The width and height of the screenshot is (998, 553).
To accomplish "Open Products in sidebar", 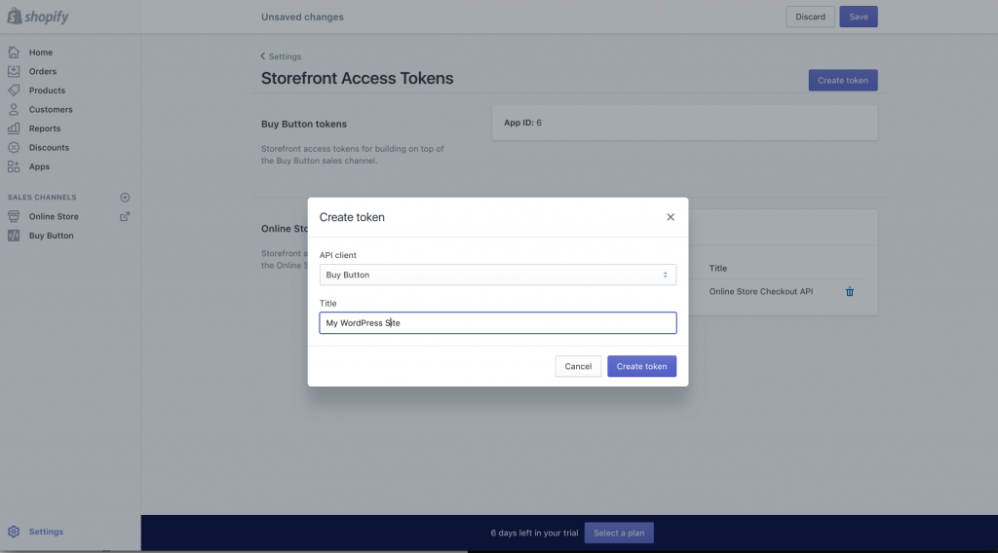I will pyautogui.click(x=47, y=91).
